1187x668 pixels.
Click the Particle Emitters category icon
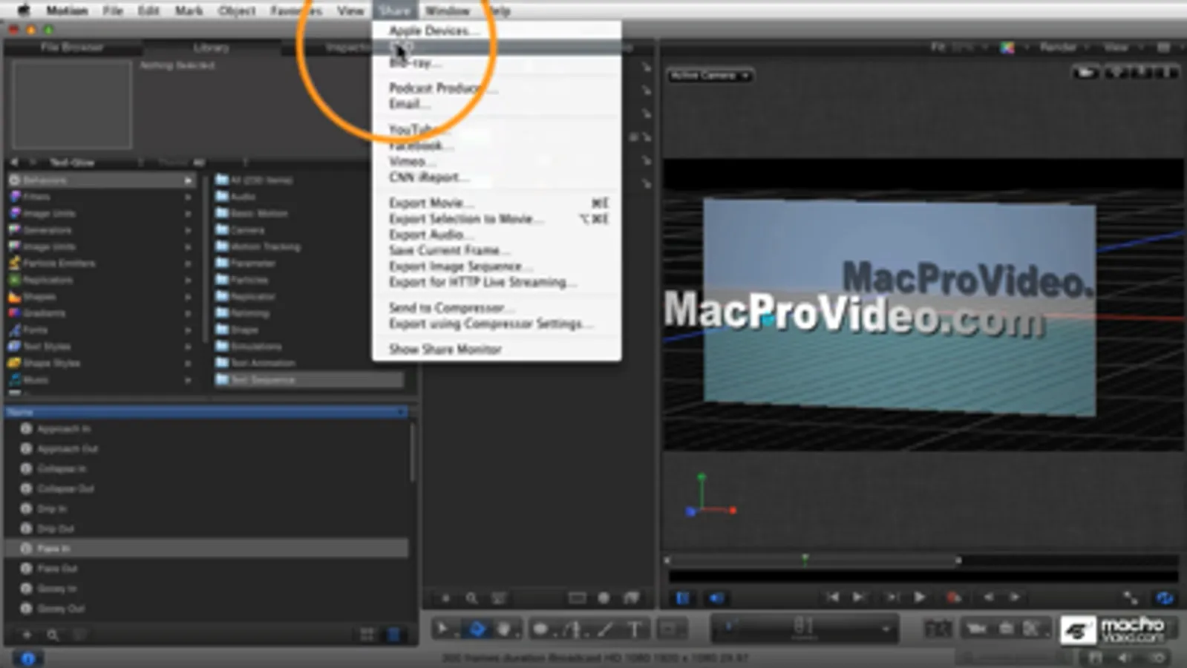click(x=14, y=263)
